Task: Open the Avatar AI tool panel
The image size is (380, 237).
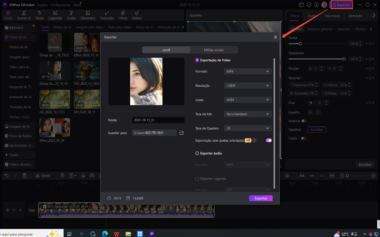Action: tap(24, 15)
